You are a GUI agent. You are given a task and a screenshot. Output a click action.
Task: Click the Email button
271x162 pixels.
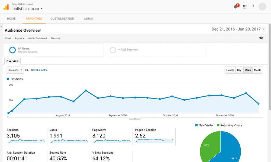[8, 38]
